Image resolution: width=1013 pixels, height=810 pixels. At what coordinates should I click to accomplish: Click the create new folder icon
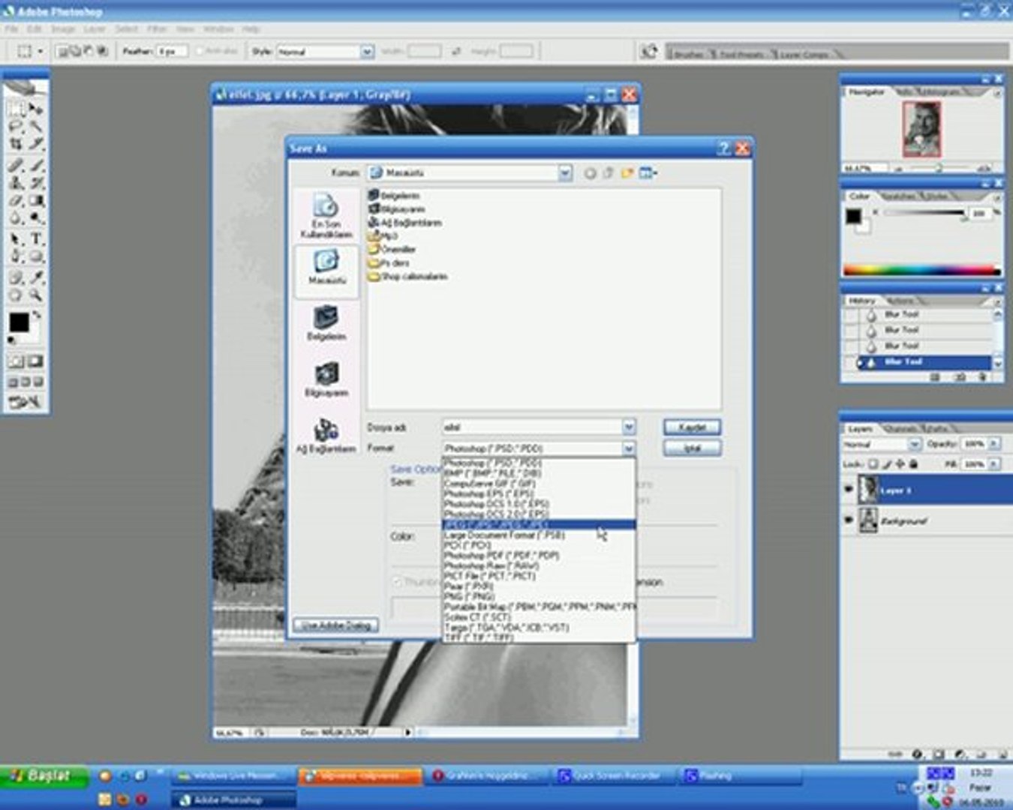(627, 173)
